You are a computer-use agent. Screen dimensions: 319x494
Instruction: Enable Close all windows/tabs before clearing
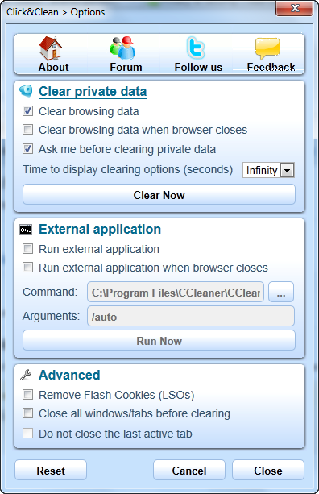[27, 413]
